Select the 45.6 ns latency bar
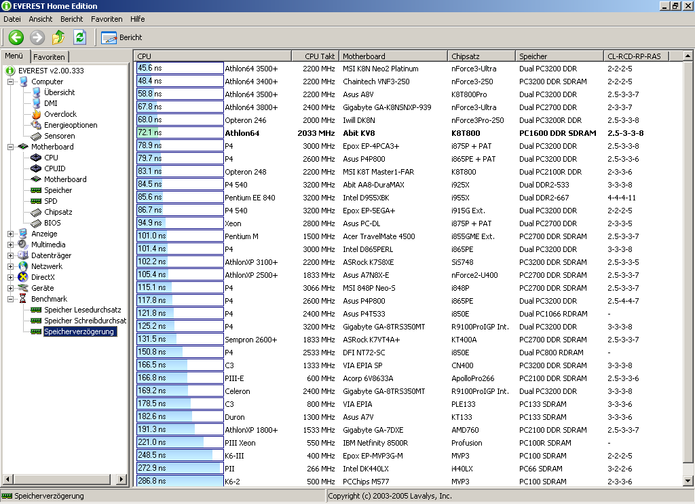The width and height of the screenshot is (695, 504). [180, 68]
